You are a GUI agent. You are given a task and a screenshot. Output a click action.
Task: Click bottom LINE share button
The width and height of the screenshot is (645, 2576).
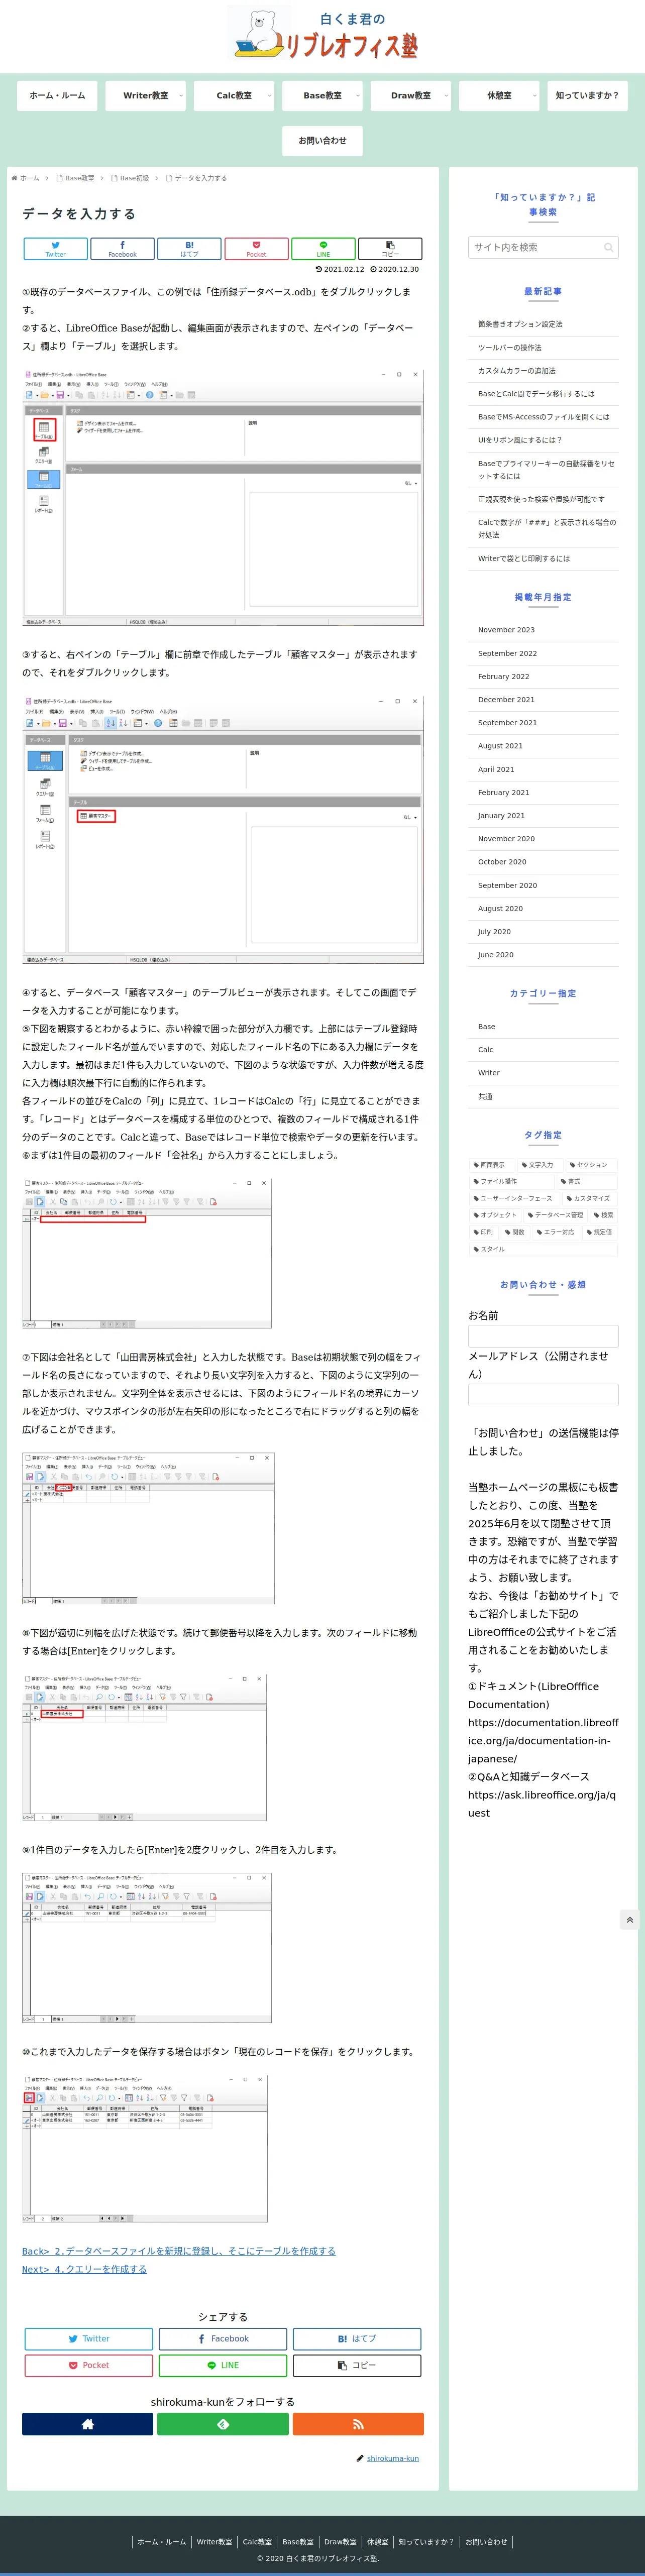pyautogui.click(x=223, y=2366)
